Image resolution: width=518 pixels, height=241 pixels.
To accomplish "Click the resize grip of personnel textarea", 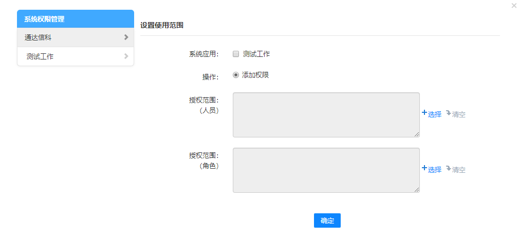I will click(x=417, y=134).
